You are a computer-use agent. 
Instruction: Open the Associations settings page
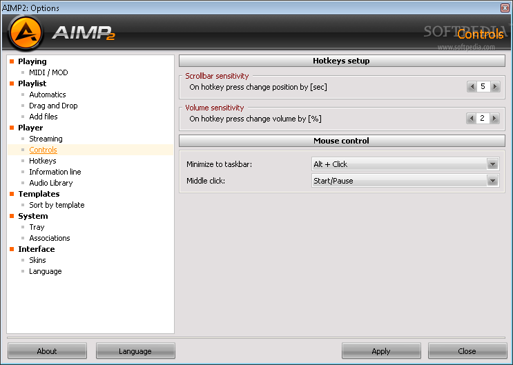(50, 238)
